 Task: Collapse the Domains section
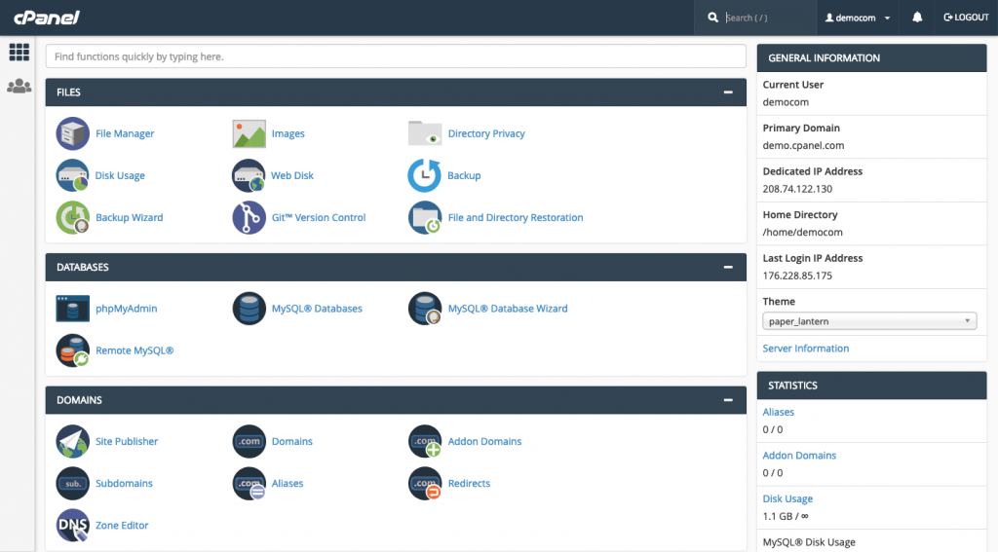coord(728,400)
